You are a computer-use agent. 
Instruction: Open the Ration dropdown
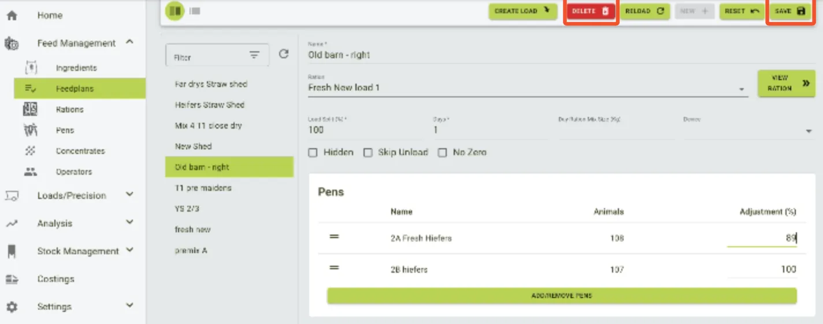point(741,89)
